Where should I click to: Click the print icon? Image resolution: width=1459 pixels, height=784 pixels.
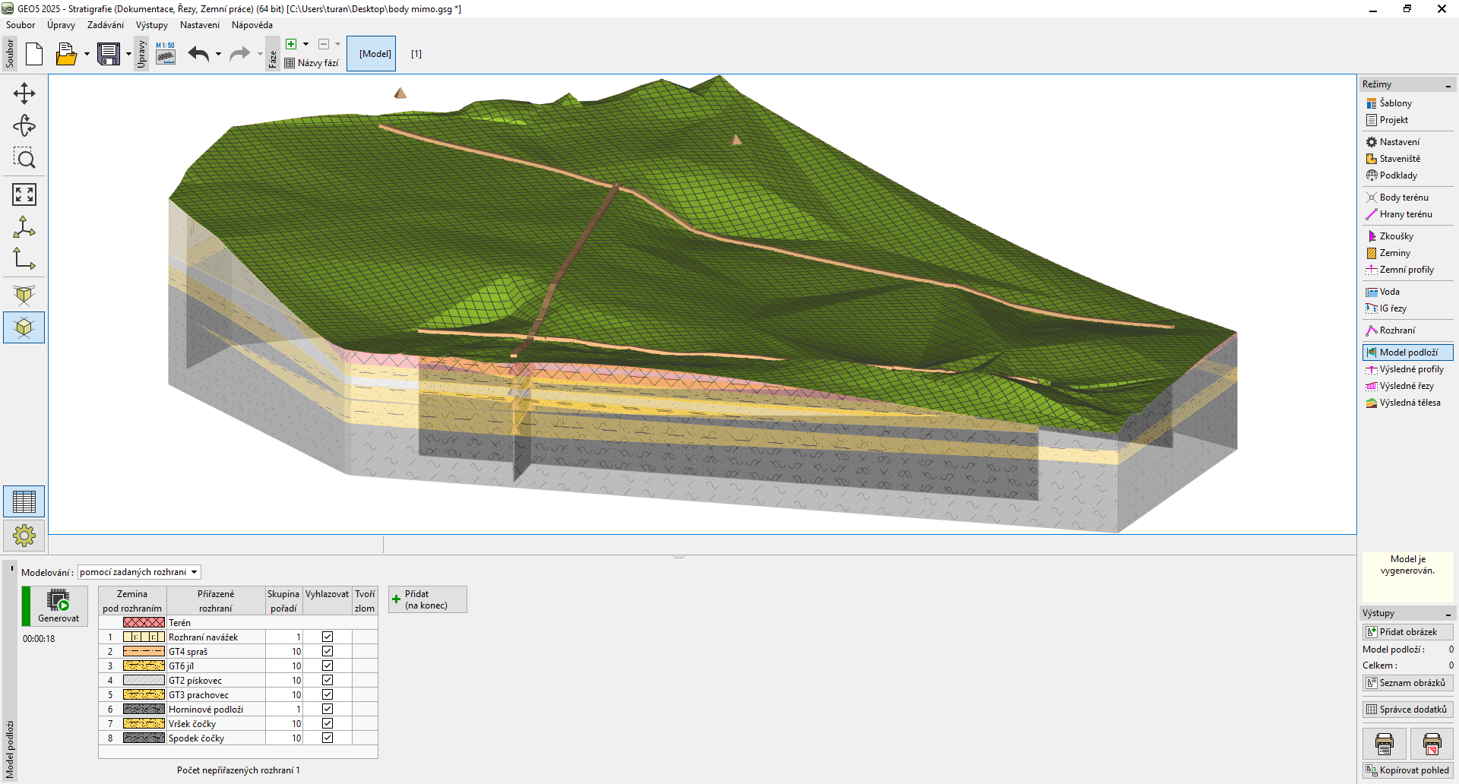click(x=1384, y=744)
